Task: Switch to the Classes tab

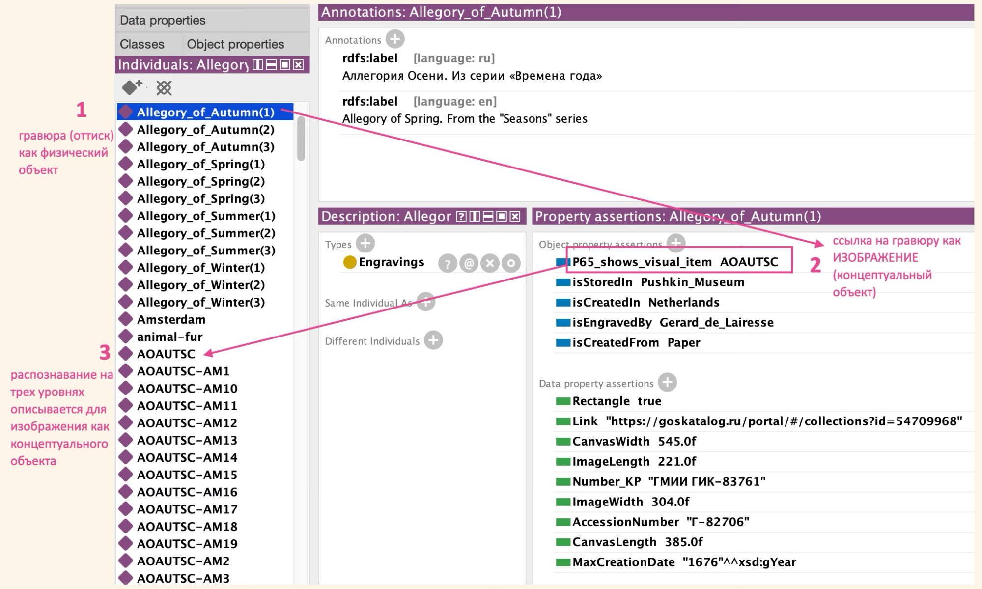Action: 142,44
